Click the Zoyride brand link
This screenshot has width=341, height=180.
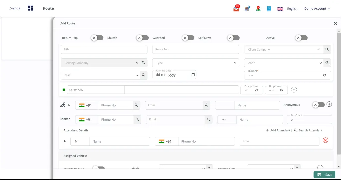click(15, 8)
